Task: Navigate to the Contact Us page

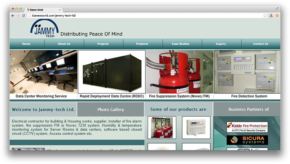Action: point(261,44)
